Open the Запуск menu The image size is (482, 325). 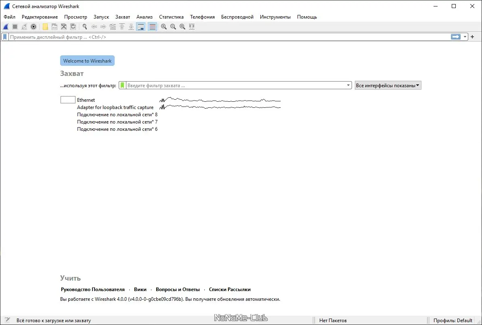point(101,17)
